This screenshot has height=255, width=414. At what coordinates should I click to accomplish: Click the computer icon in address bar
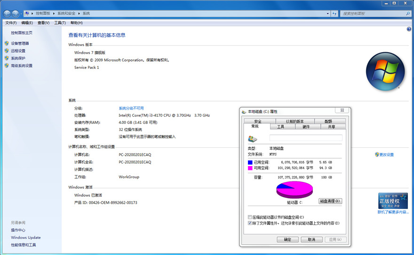[x=27, y=14]
